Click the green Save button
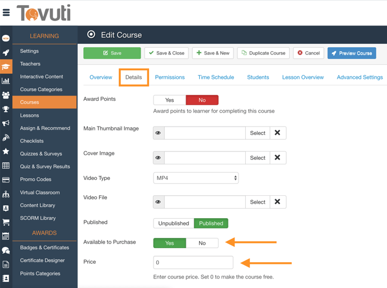This screenshot has width=387, height=288. point(112,53)
